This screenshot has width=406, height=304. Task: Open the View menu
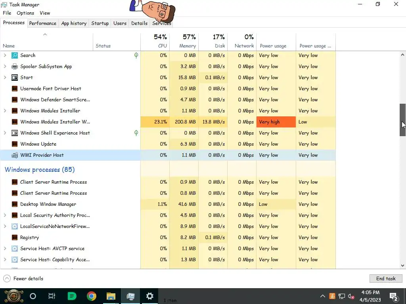tap(45, 13)
